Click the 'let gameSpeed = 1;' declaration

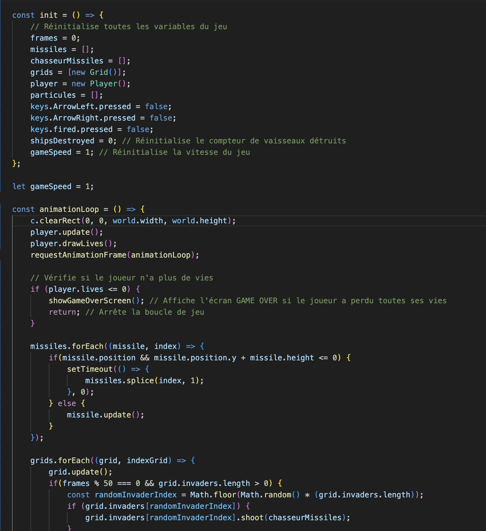point(53,187)
